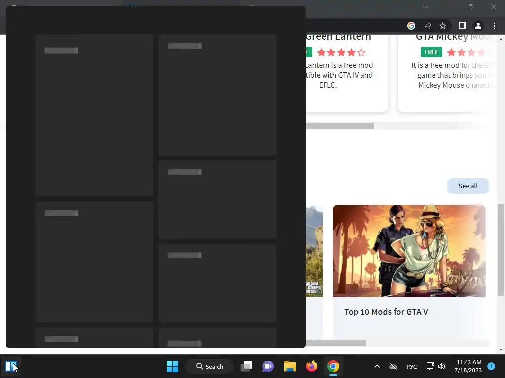505x378 pixels.
Task: Open the Widgets panel button on taskbar
Action: tap(11, 366)
